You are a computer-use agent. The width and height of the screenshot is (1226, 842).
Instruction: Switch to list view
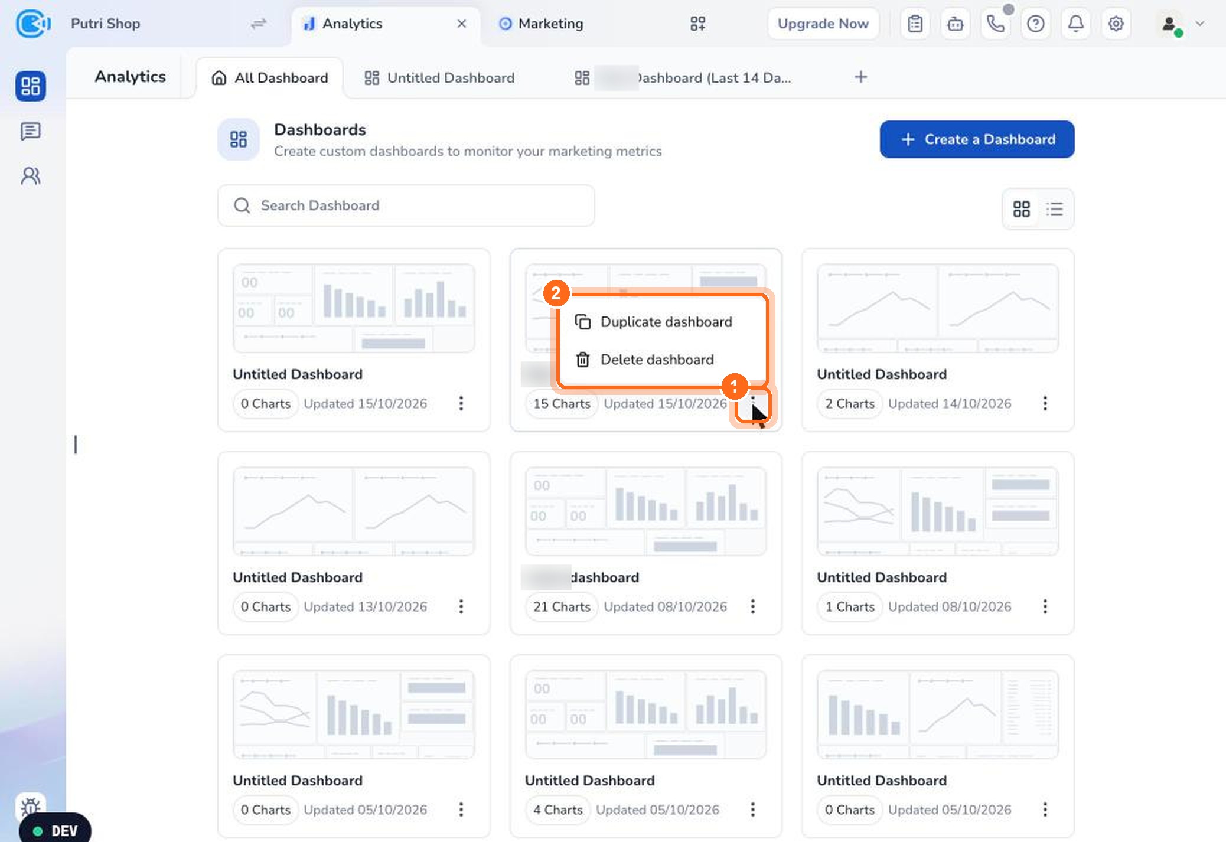tap(1055, 209)
